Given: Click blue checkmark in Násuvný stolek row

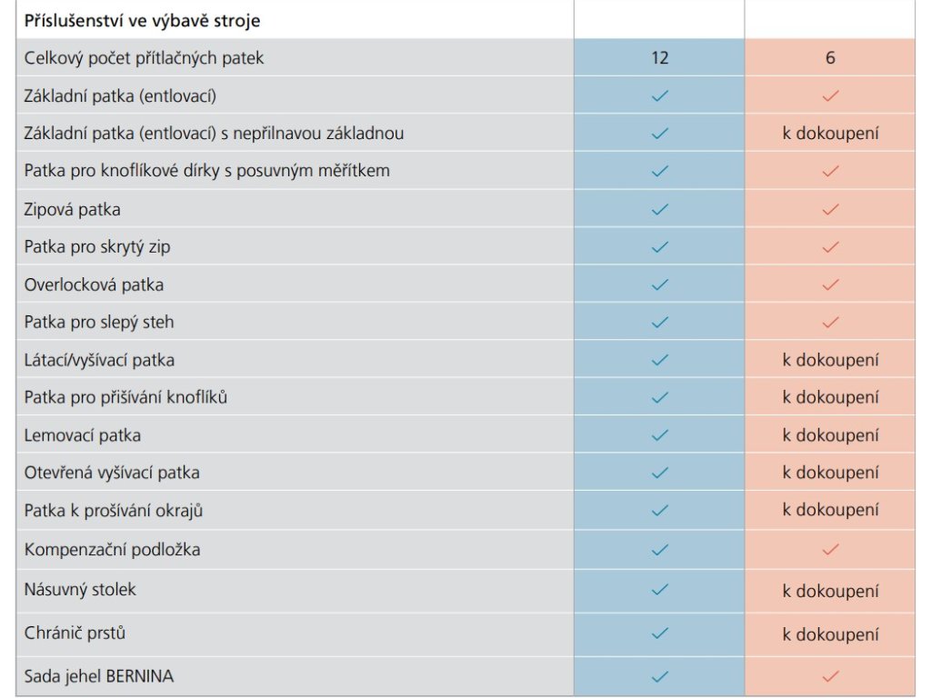Looking at the screenshot, I should [660, 590].
